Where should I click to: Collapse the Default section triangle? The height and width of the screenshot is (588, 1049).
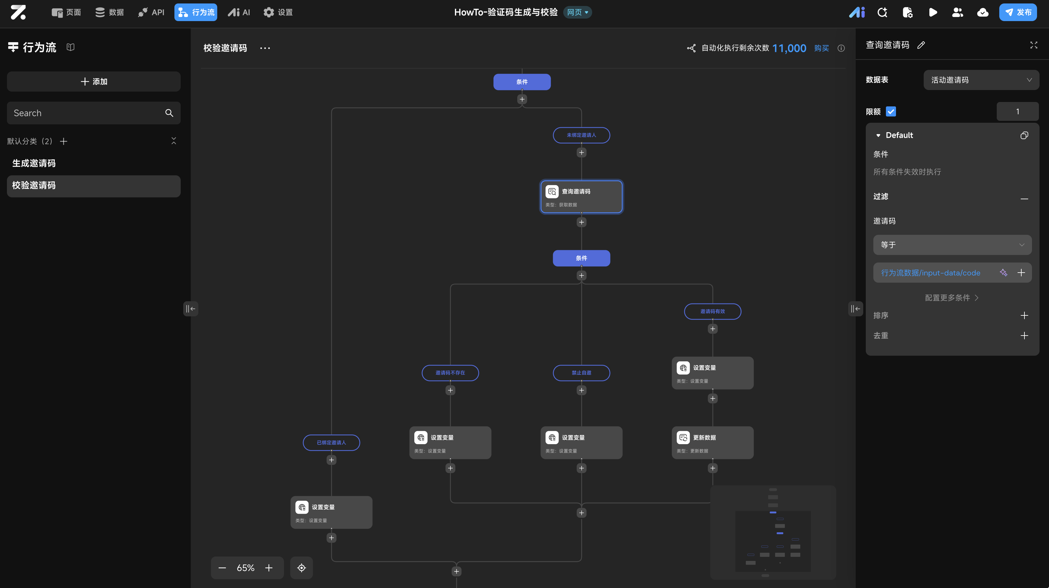click(x=878, y=135)
